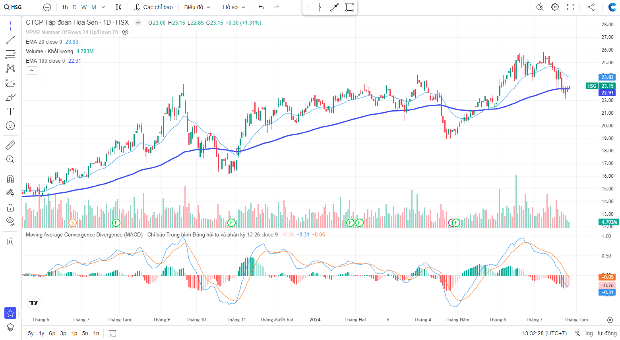Set range to 1y
Viewport: 620px width, 340px height.
pyautogui.click(x=41, y=333)
